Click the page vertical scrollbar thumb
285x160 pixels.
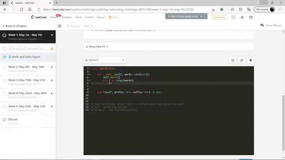point(283,123)
